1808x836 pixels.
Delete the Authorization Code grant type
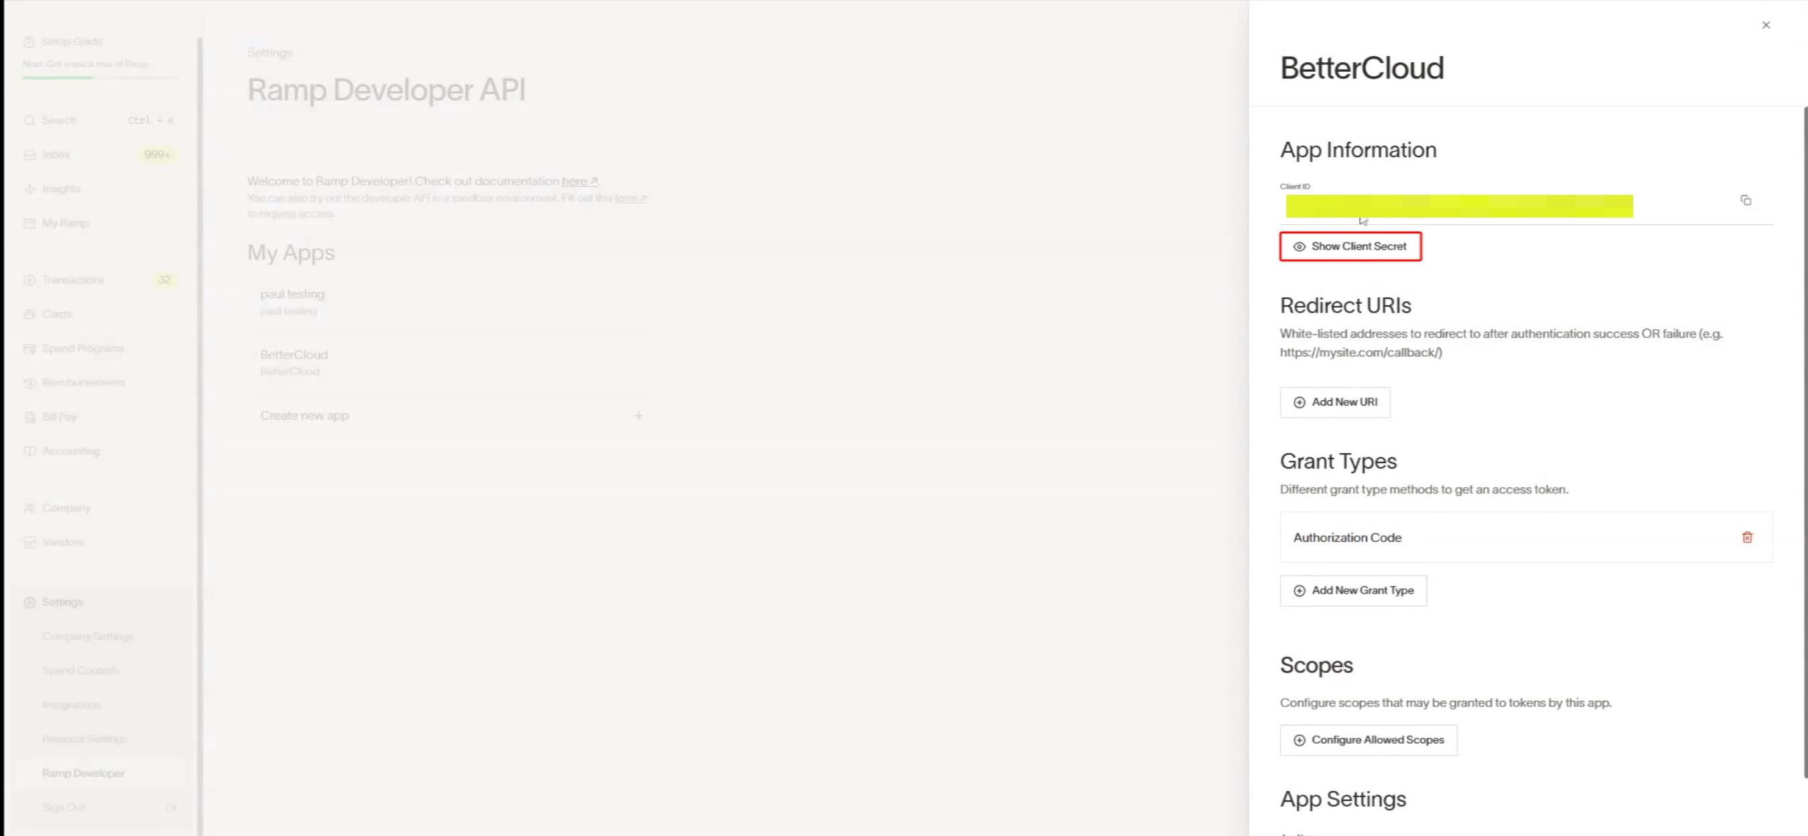(1748, 537)
